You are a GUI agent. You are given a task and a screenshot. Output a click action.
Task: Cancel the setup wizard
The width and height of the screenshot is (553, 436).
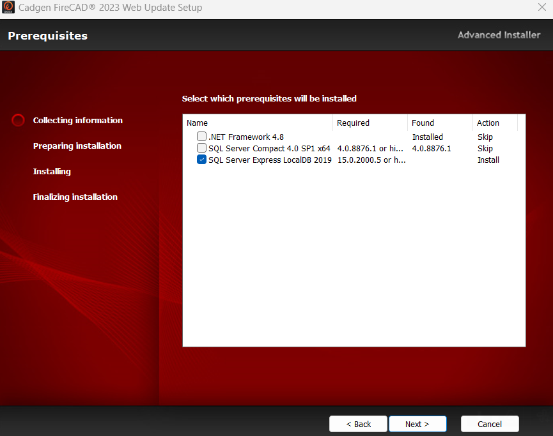(490, 424)
